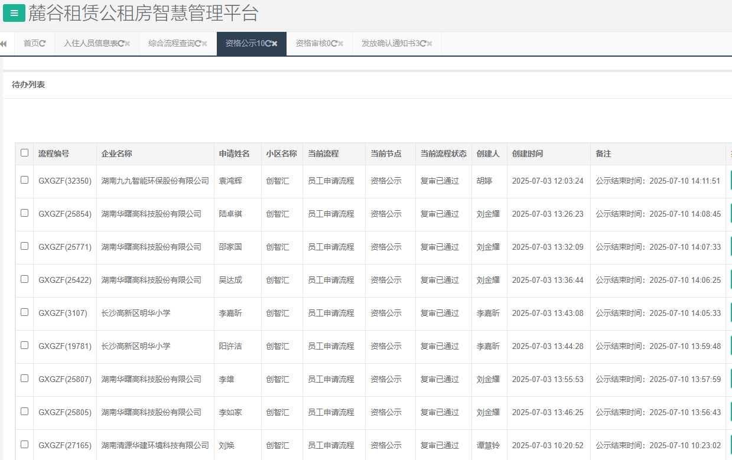Select the flow number GXGZF(25854) cell
The height and width of the screenshot is (460, 732).
click(x=65, y=214)
